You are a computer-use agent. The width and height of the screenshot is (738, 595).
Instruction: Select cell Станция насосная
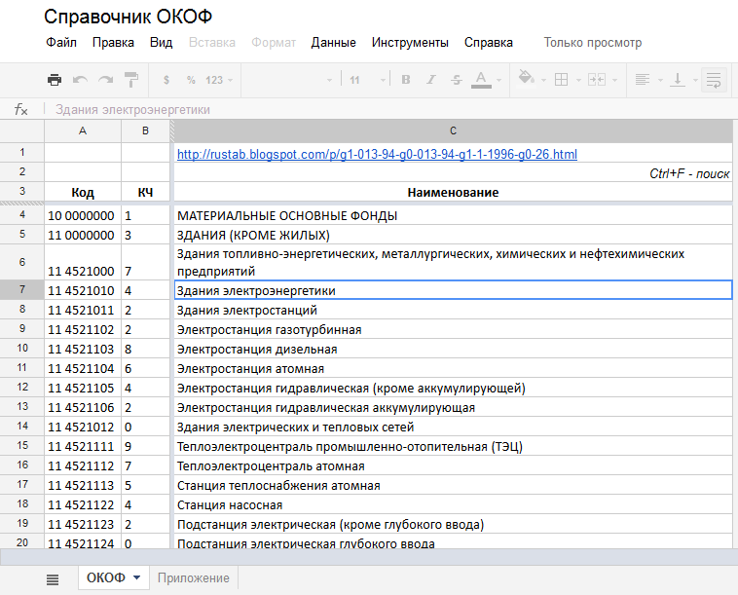pos(454,504)
